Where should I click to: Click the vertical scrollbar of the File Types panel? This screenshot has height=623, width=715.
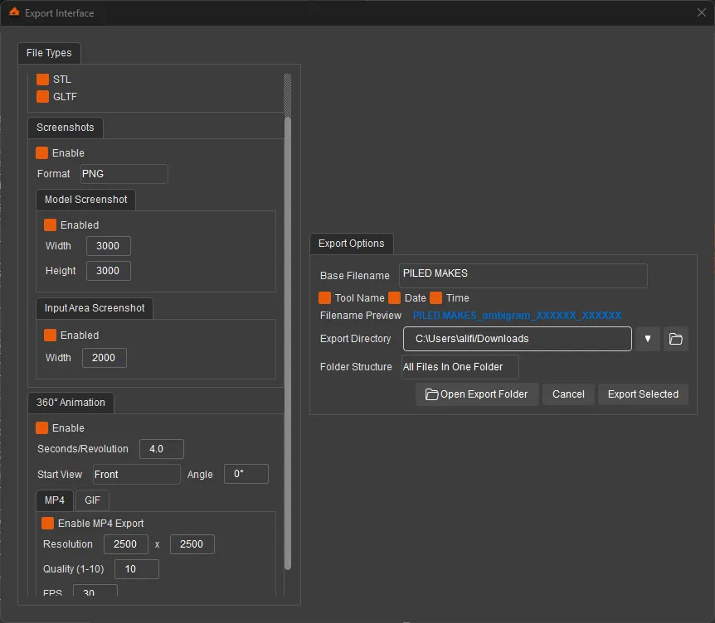(x=287, y=331)
